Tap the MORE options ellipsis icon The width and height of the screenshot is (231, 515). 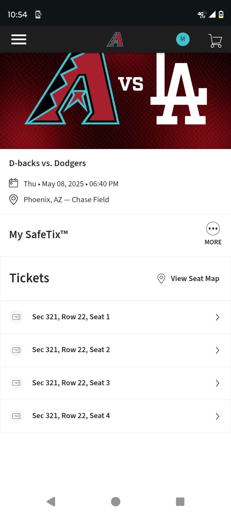213,229
